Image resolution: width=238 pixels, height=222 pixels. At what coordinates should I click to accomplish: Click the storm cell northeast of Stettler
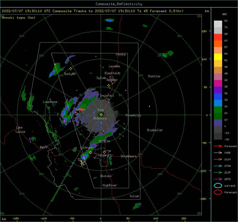tap(167, 54)
